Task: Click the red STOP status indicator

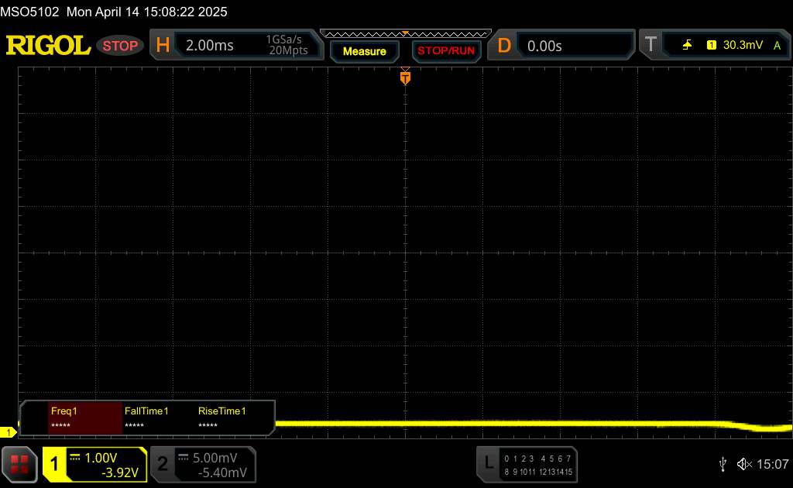Action: point(120,46)
